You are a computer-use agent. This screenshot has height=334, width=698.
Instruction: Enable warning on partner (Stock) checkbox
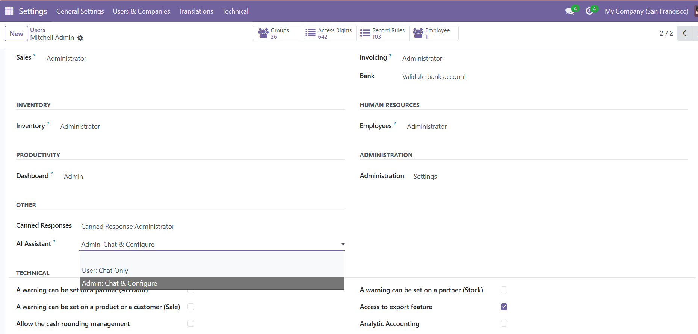coord(504,290)
